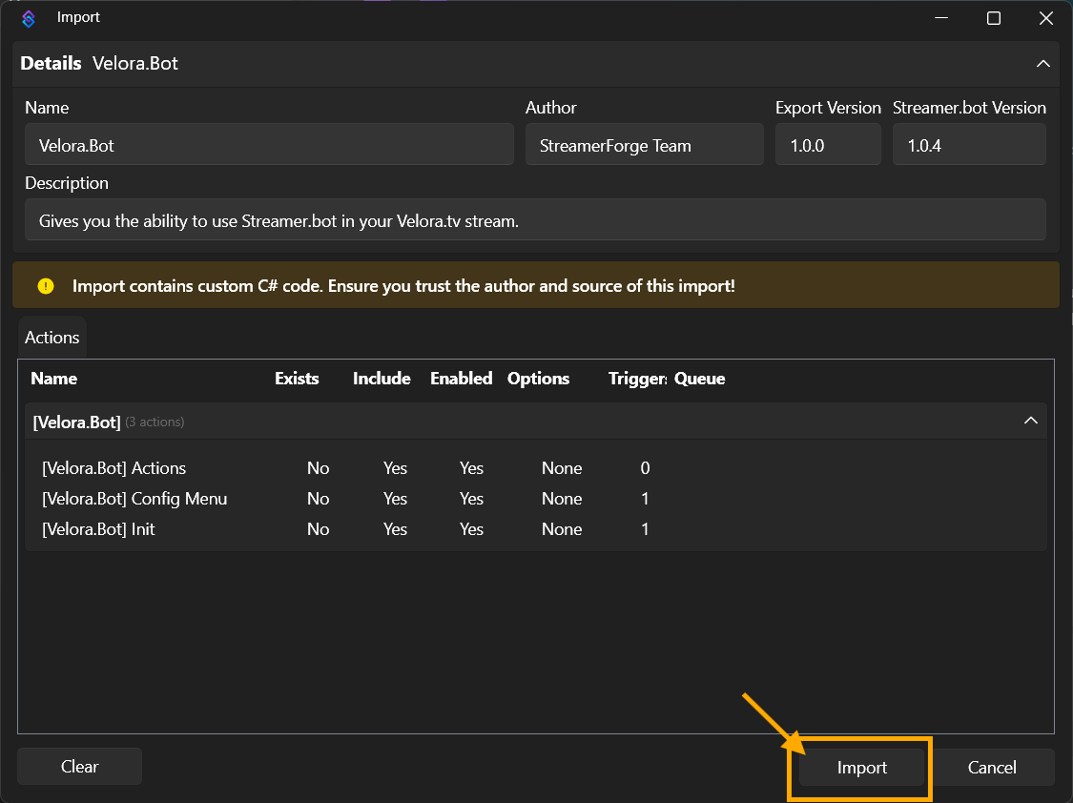Collapse the [Velora.Bot] actions group
Screen dimensions: 1073x803
pos(1030,421)
